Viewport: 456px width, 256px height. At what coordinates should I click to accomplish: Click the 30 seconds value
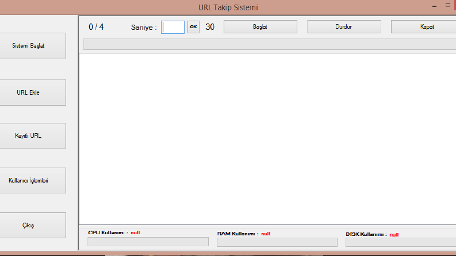[210, 27]
